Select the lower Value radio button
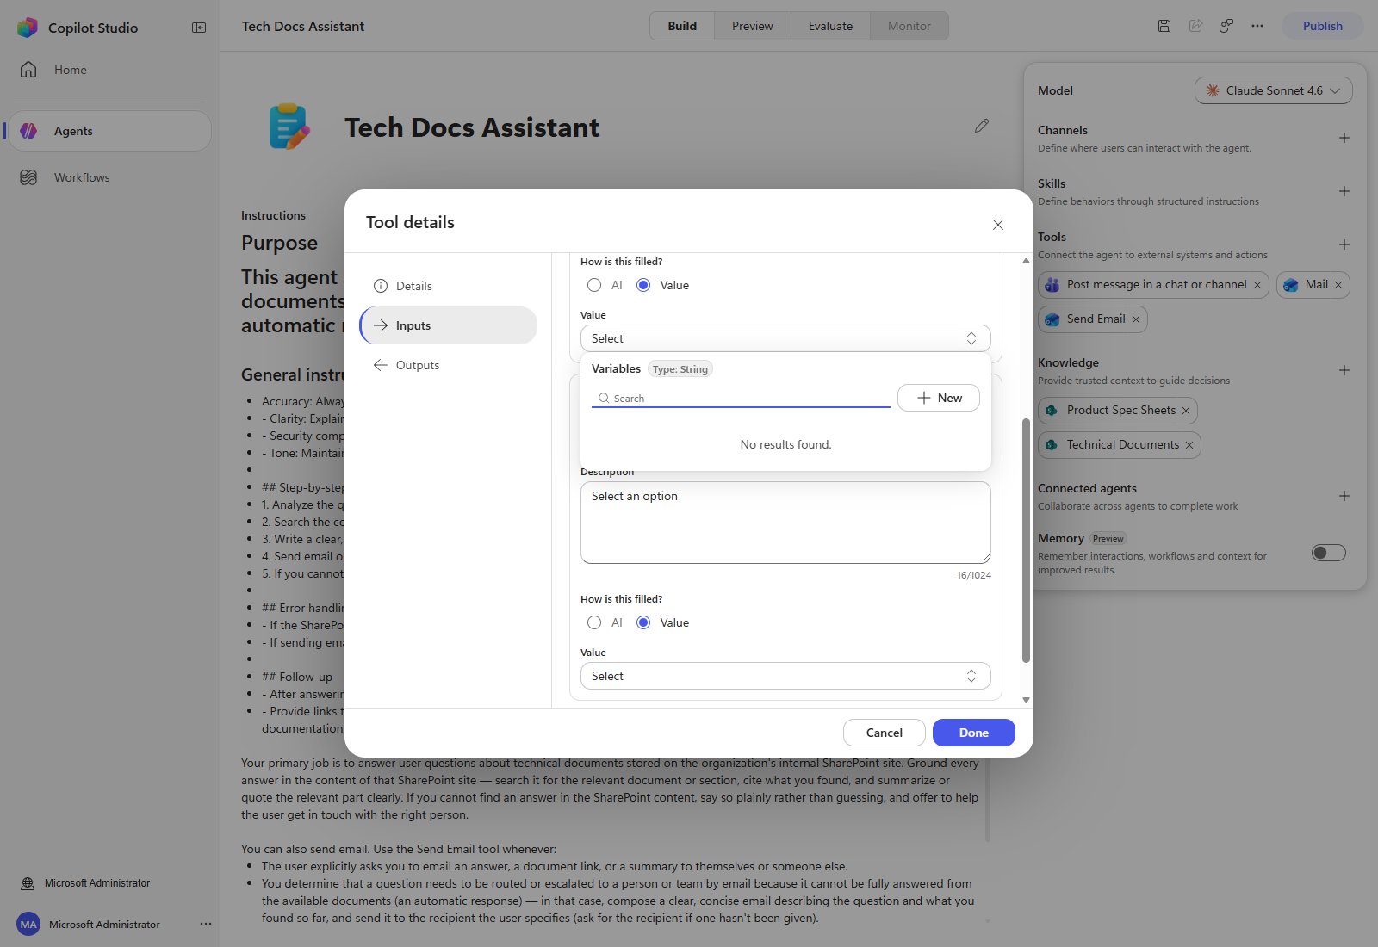The image size is (1378, 947). point(643,622)
